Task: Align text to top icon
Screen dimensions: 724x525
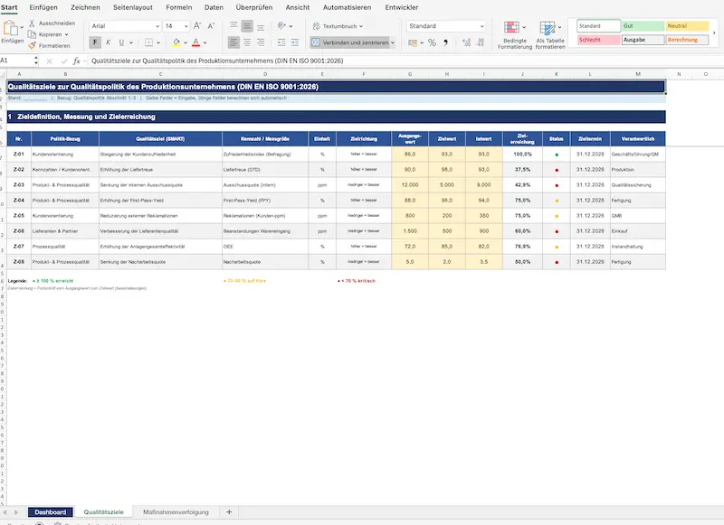Action: (233, 26)
